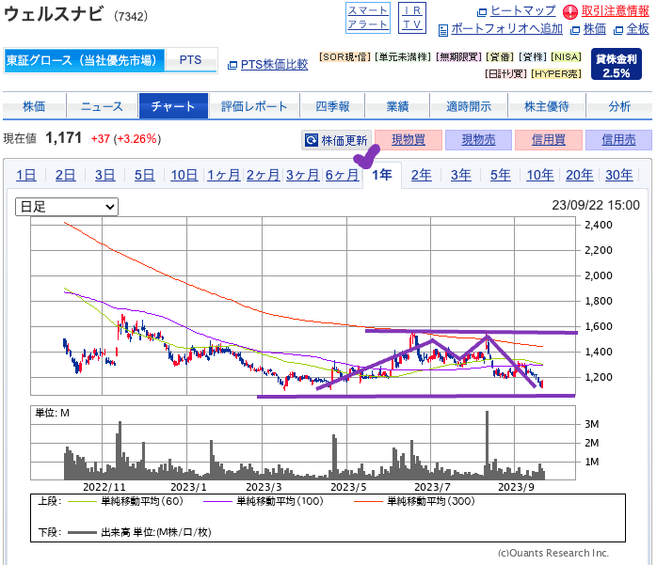Click the document icon beside ポートフォリオへ追加

tap(442, 30)
